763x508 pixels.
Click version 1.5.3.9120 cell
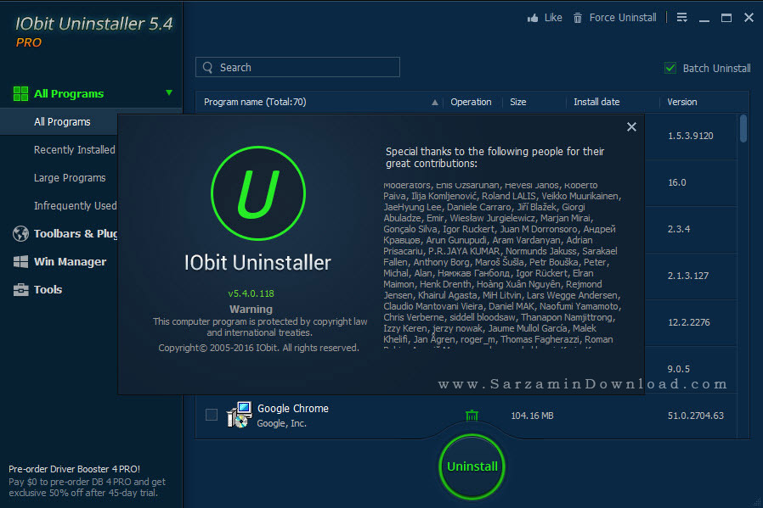[690, 136]
